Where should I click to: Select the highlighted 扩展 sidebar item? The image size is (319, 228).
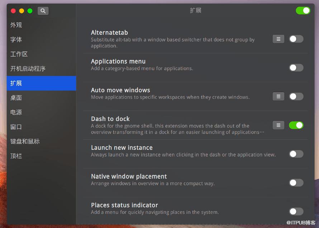click(x=42, y=83)
